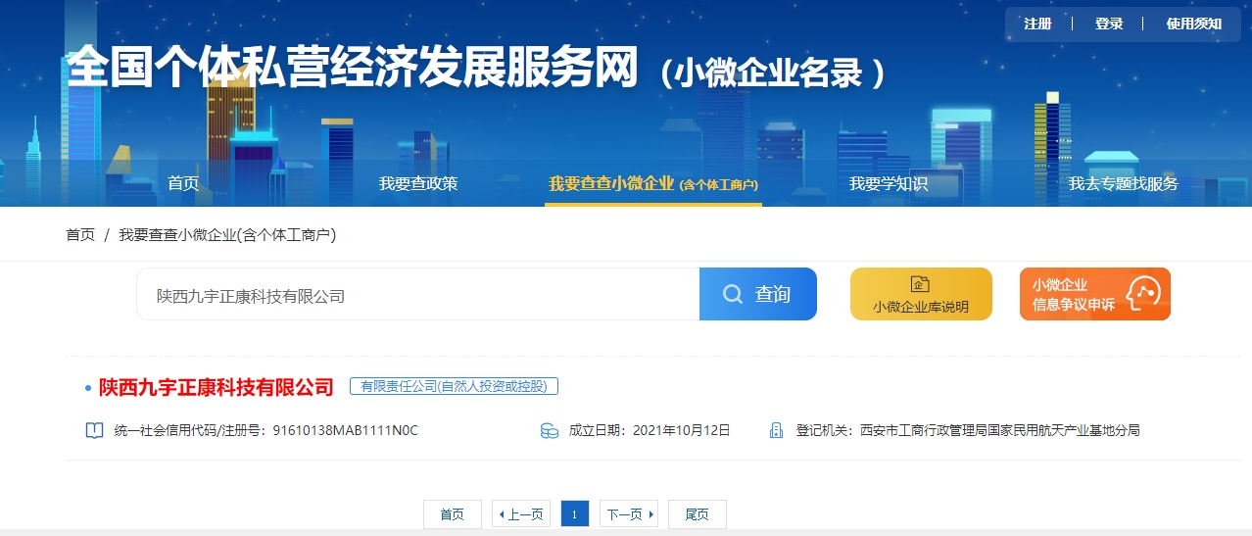
Task: Open the 陕西九宇正康科技有限公司 result link
Action: pos(217,388)
